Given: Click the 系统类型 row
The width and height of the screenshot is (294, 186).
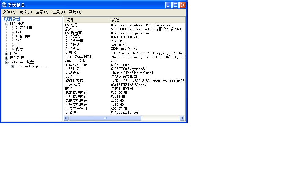Looking at the screenshot, I should click(124, 49).
